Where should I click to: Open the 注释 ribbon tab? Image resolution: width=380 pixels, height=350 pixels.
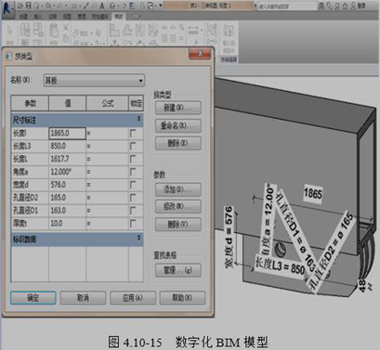53,17
